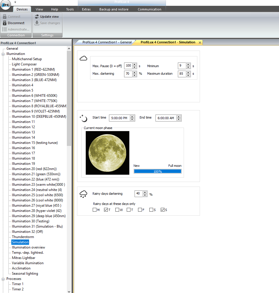
Task: Enable Thursday rainy day checkbox
Action: click(x=128, y=210)
